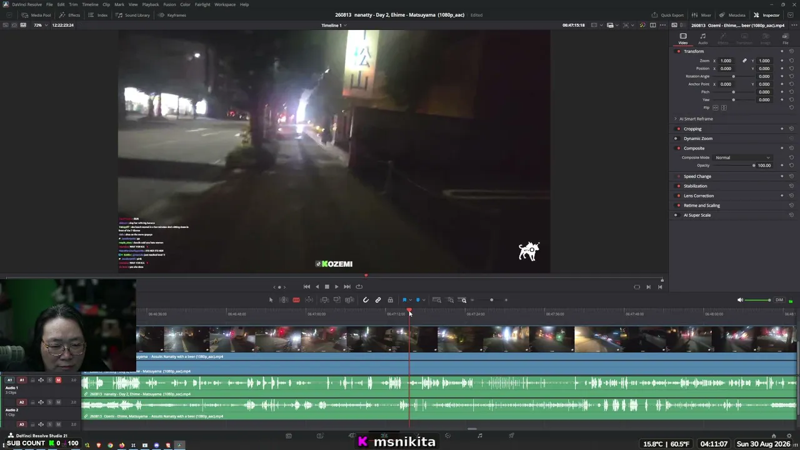The image size is (800, 450).
Task: Adjust the Opacity slider handle
Action: pos(754,166)
